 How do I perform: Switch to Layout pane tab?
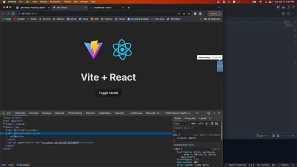click(x=203, y=118)
